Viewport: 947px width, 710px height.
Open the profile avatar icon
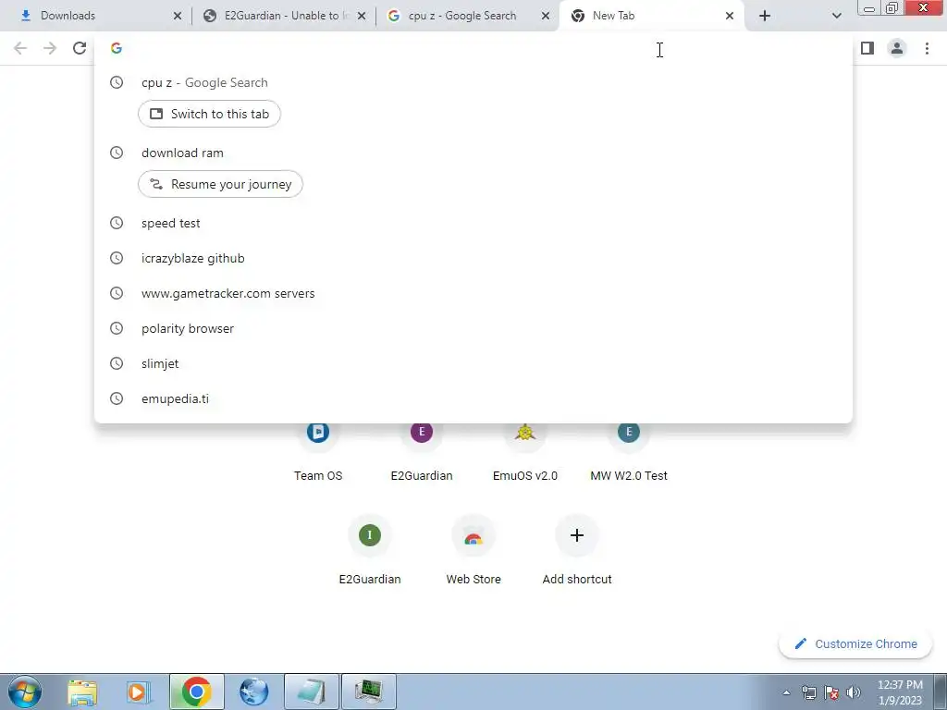(x=897, y=48)
